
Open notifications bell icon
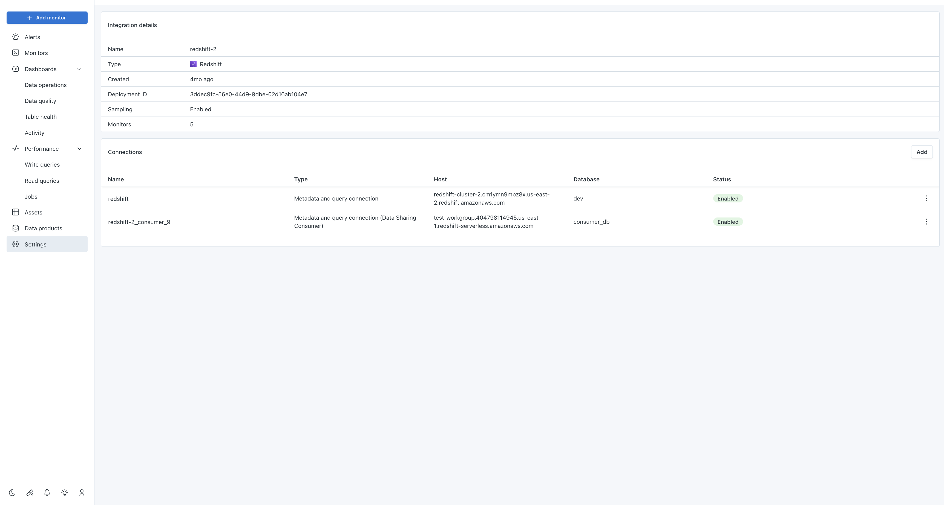[x=47, y=492]
